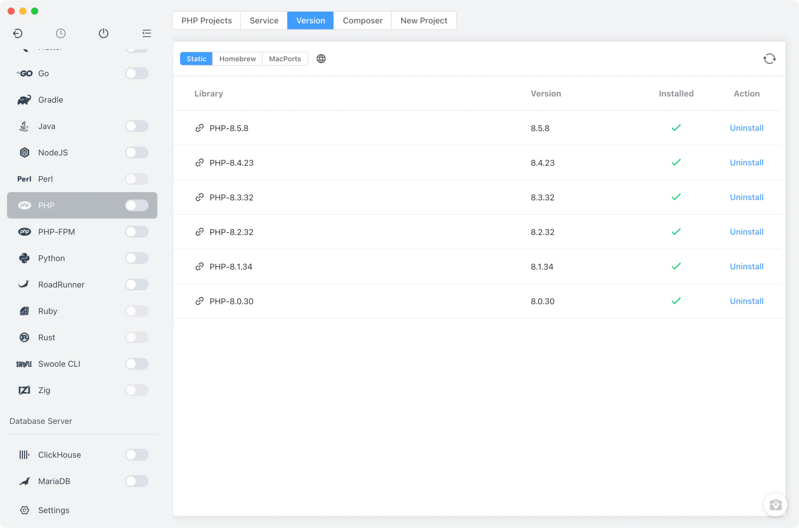Click the PHP-8.2.32 library name
799x528 pixels.
[x=231, y=232]
